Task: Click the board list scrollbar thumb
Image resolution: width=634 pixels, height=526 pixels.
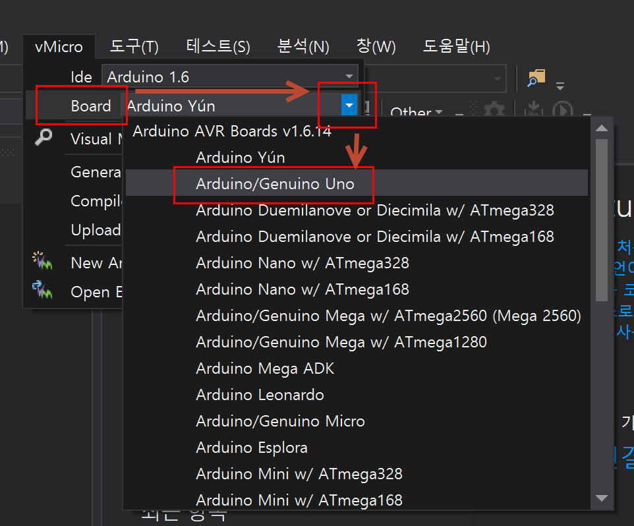Action: (602, 220)
